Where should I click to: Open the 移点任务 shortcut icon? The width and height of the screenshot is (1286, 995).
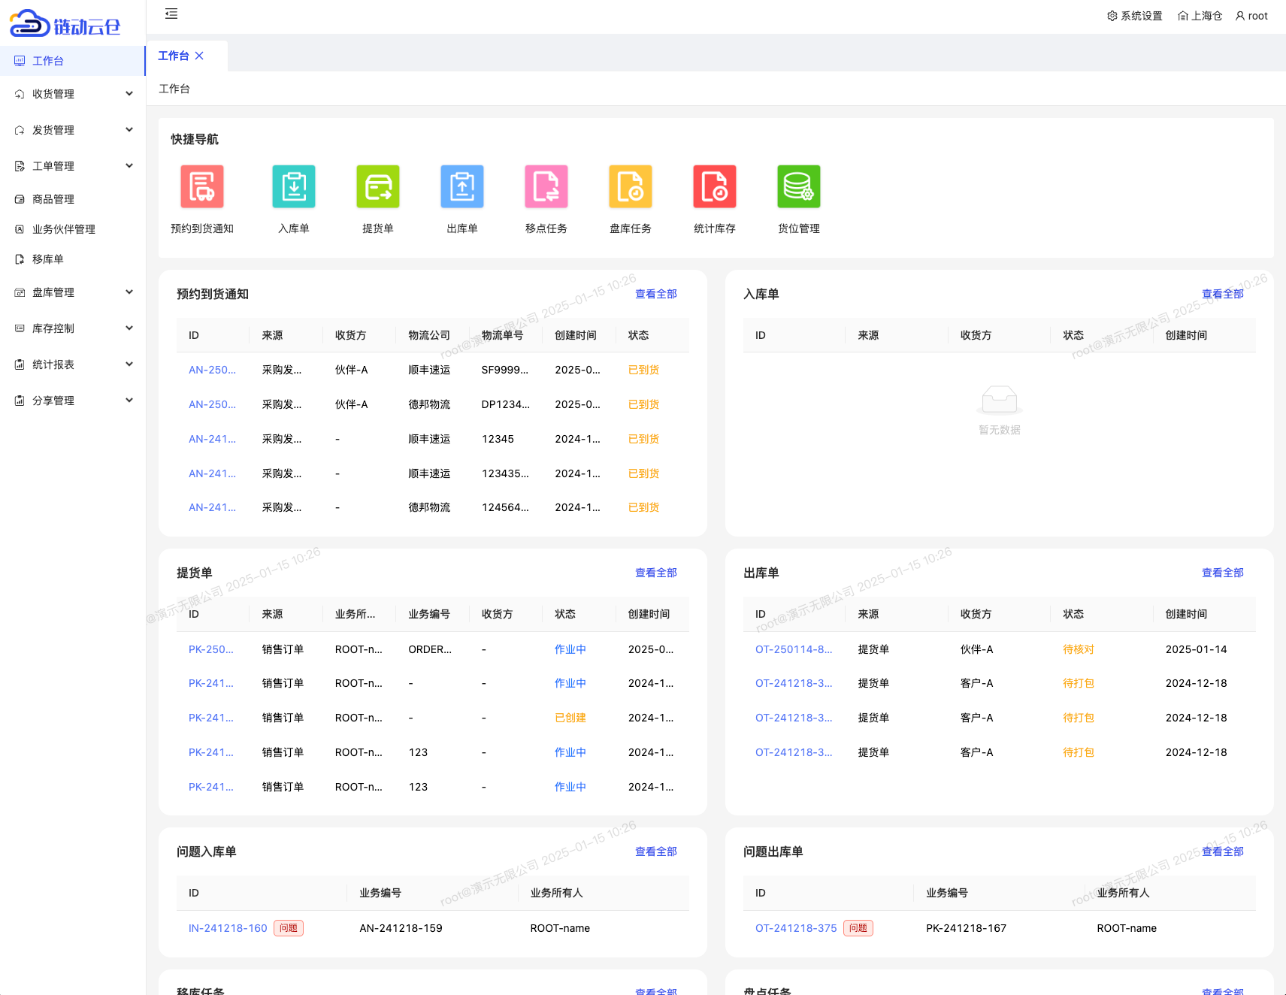click(546, 187)
